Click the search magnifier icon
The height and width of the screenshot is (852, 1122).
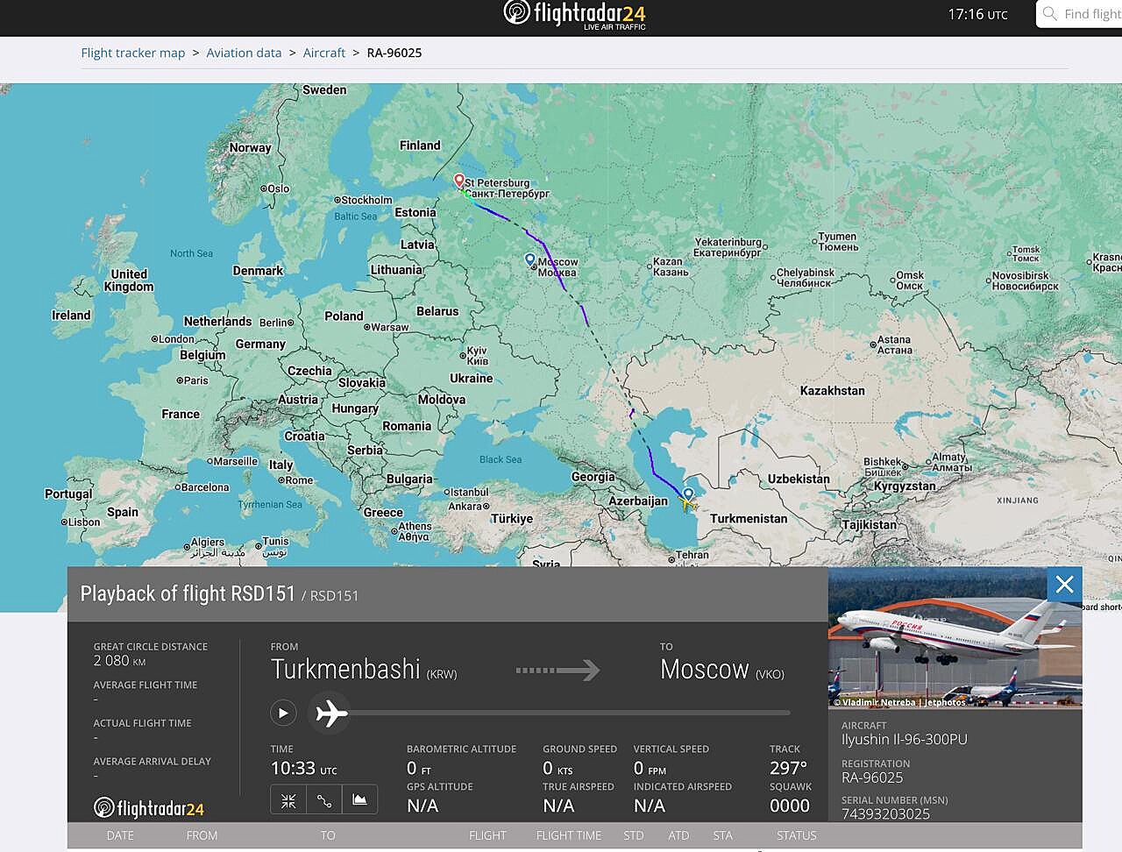(1050, 14)
